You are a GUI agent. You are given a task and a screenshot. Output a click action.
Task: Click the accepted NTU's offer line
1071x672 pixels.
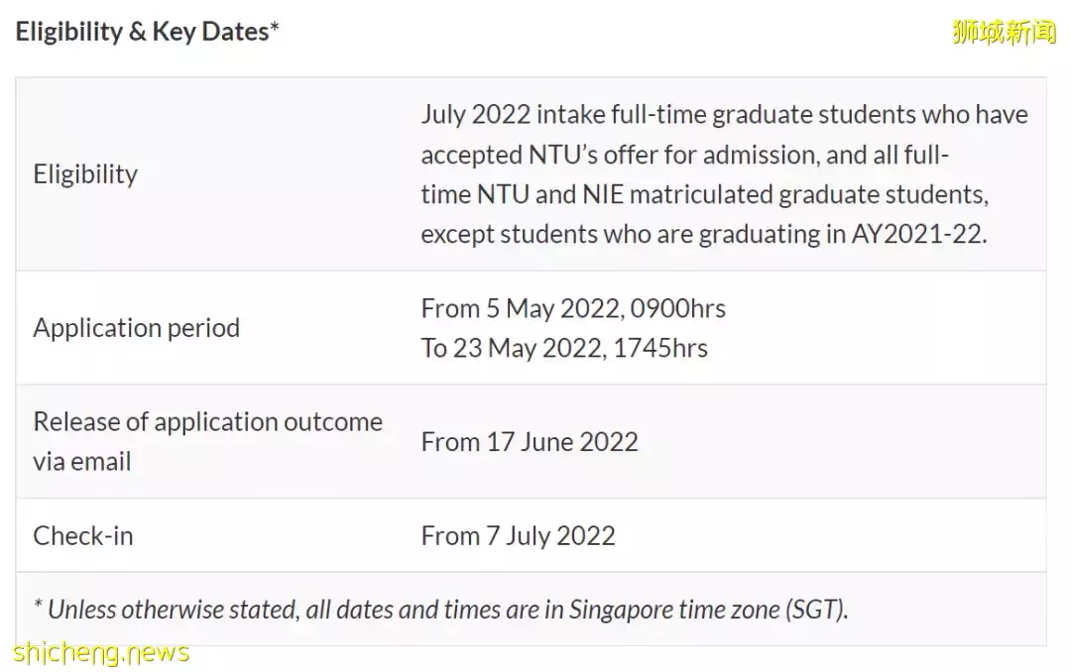coord(684,155)
